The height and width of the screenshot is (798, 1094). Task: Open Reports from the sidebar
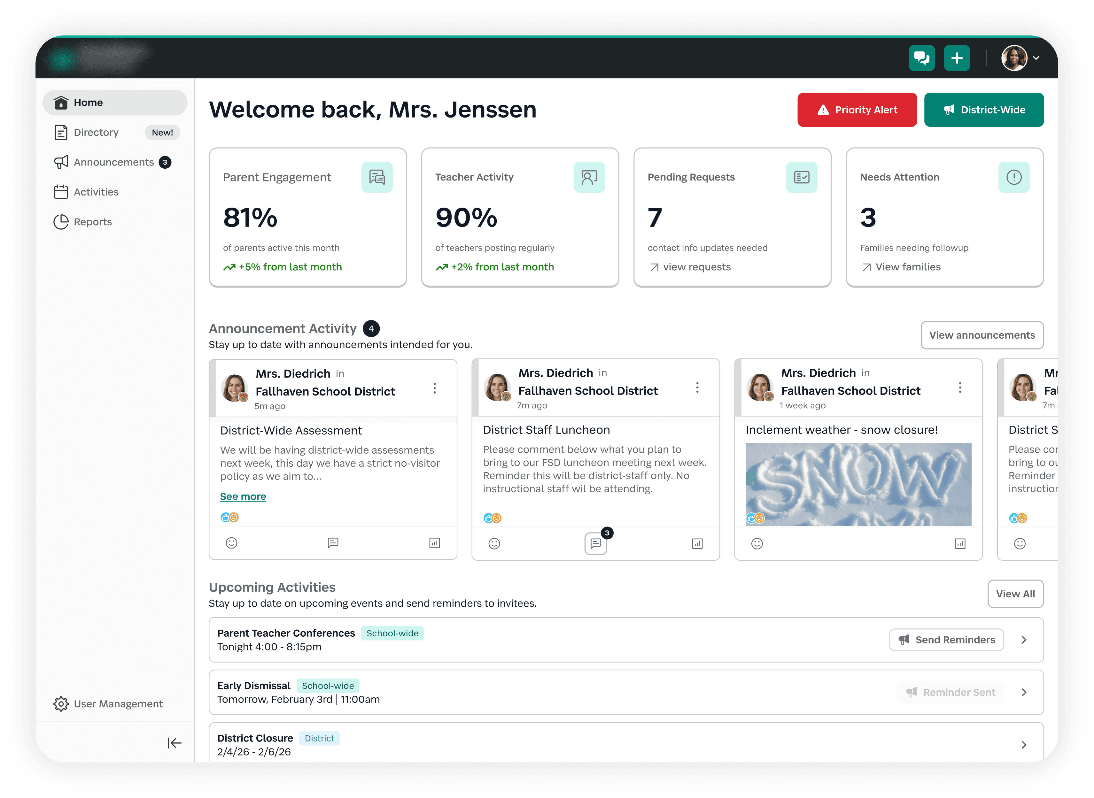pyautogui.click(x=92, y=222)
